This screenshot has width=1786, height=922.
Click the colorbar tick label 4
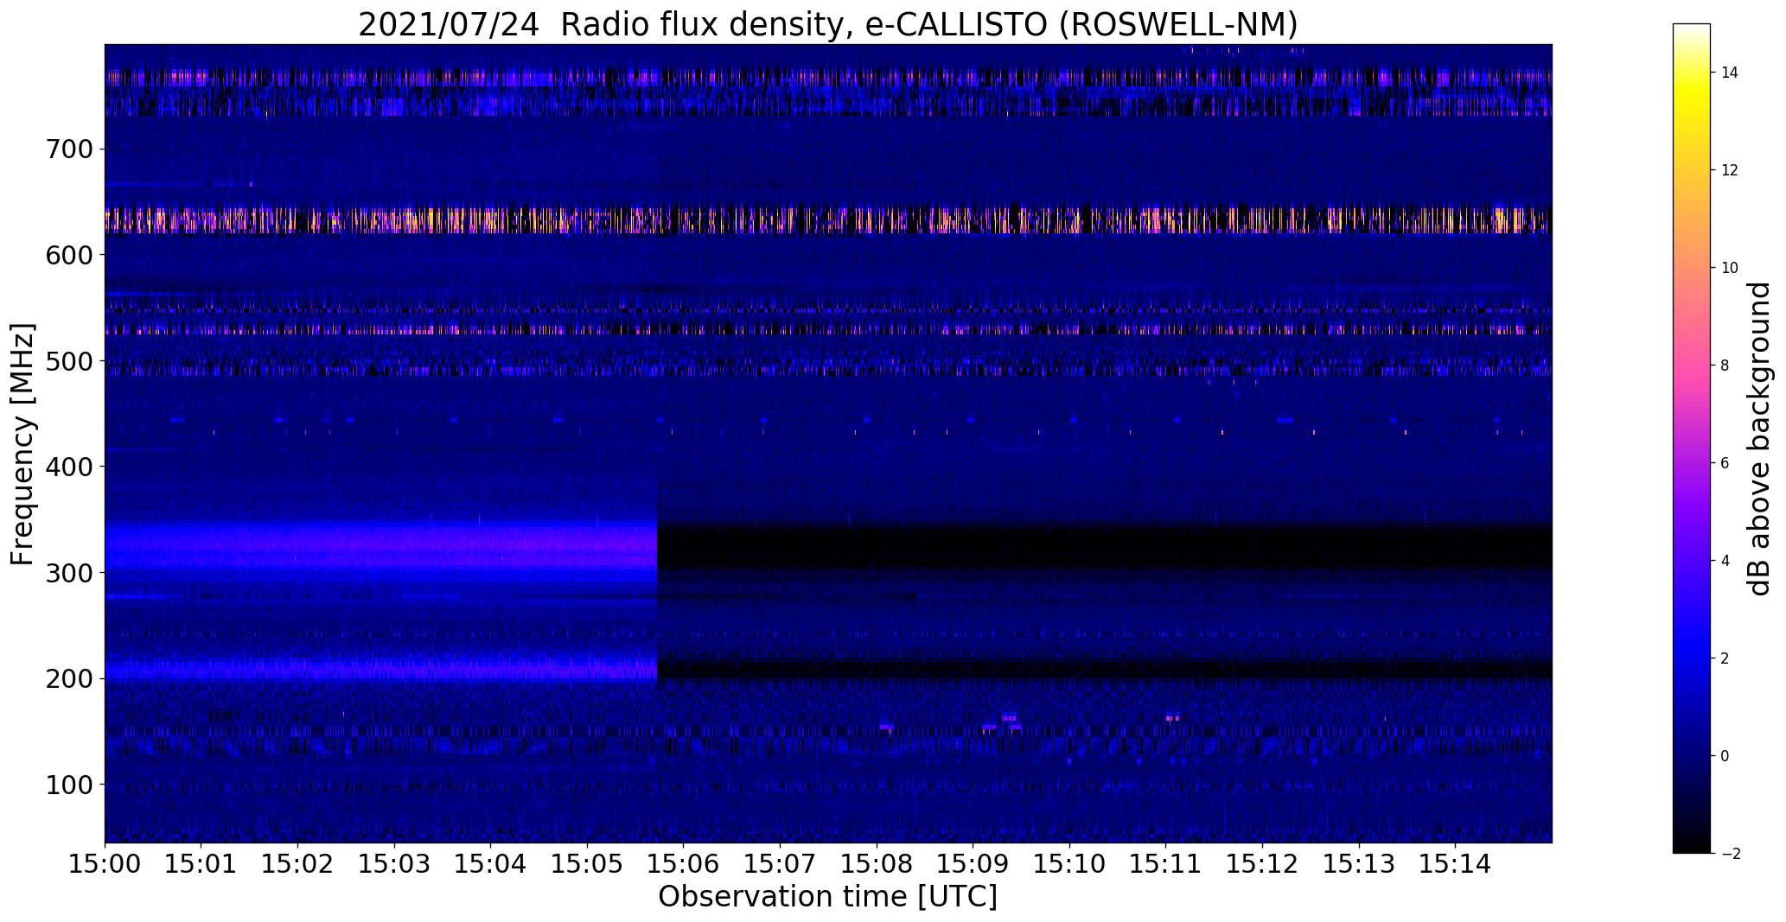(x=1725, y=561)
